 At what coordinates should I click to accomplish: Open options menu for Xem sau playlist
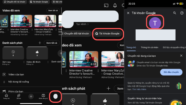pos(24,62)
